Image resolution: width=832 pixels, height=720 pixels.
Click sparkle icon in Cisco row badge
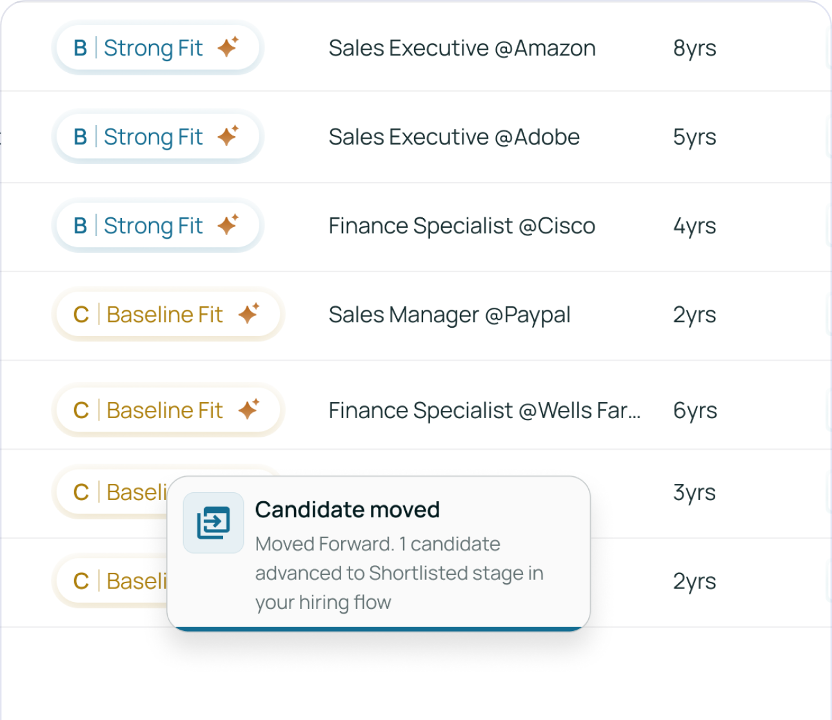(228, 225)
